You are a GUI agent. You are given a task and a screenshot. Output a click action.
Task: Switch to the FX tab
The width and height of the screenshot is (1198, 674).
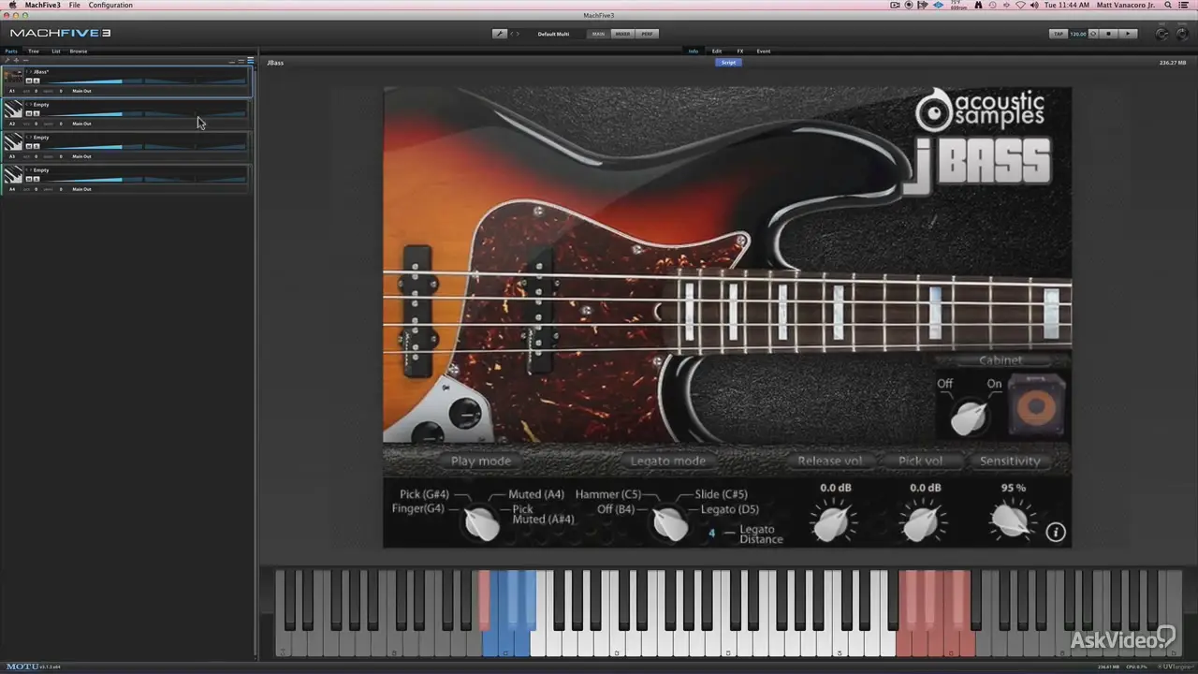click(x=740, y=51)
